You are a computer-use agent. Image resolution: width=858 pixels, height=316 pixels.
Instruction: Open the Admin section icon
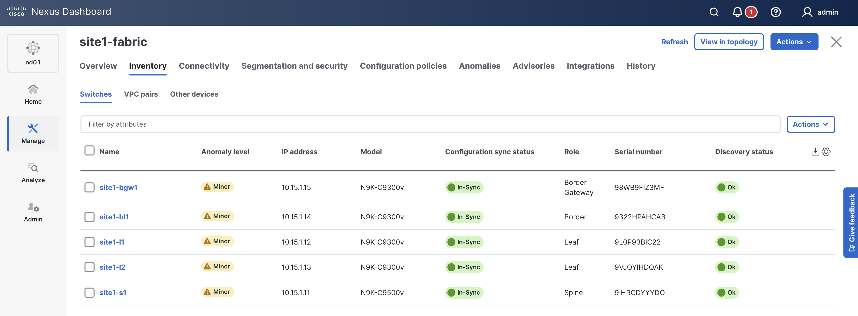click(x=33, y=212)
